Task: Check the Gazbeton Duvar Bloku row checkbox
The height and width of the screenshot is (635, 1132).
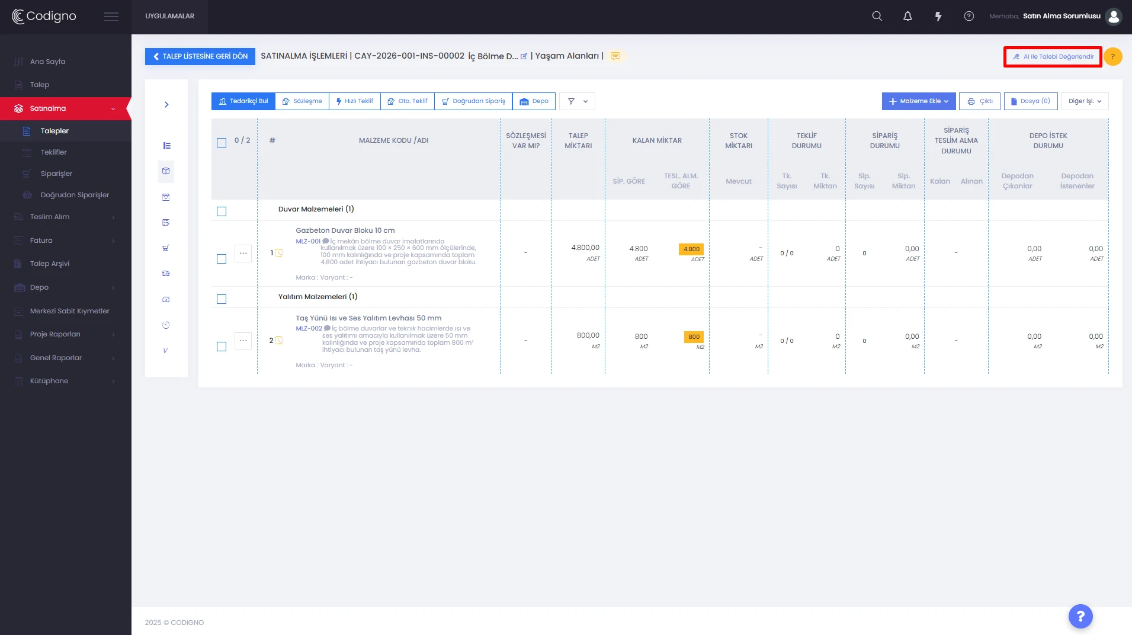Action: pos(222,259)
